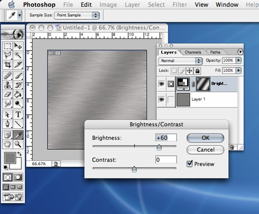Click the foreground color swatch
The height and width of the screenshot is (214, 259).
tap(10, 158)
